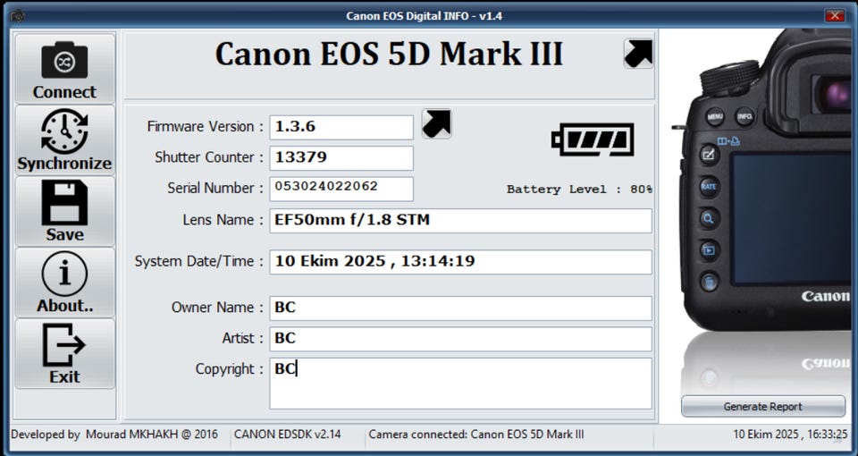This screenshot has width=858, height=456.
Task: Click inside the Copyright text area
Action: 461,384
